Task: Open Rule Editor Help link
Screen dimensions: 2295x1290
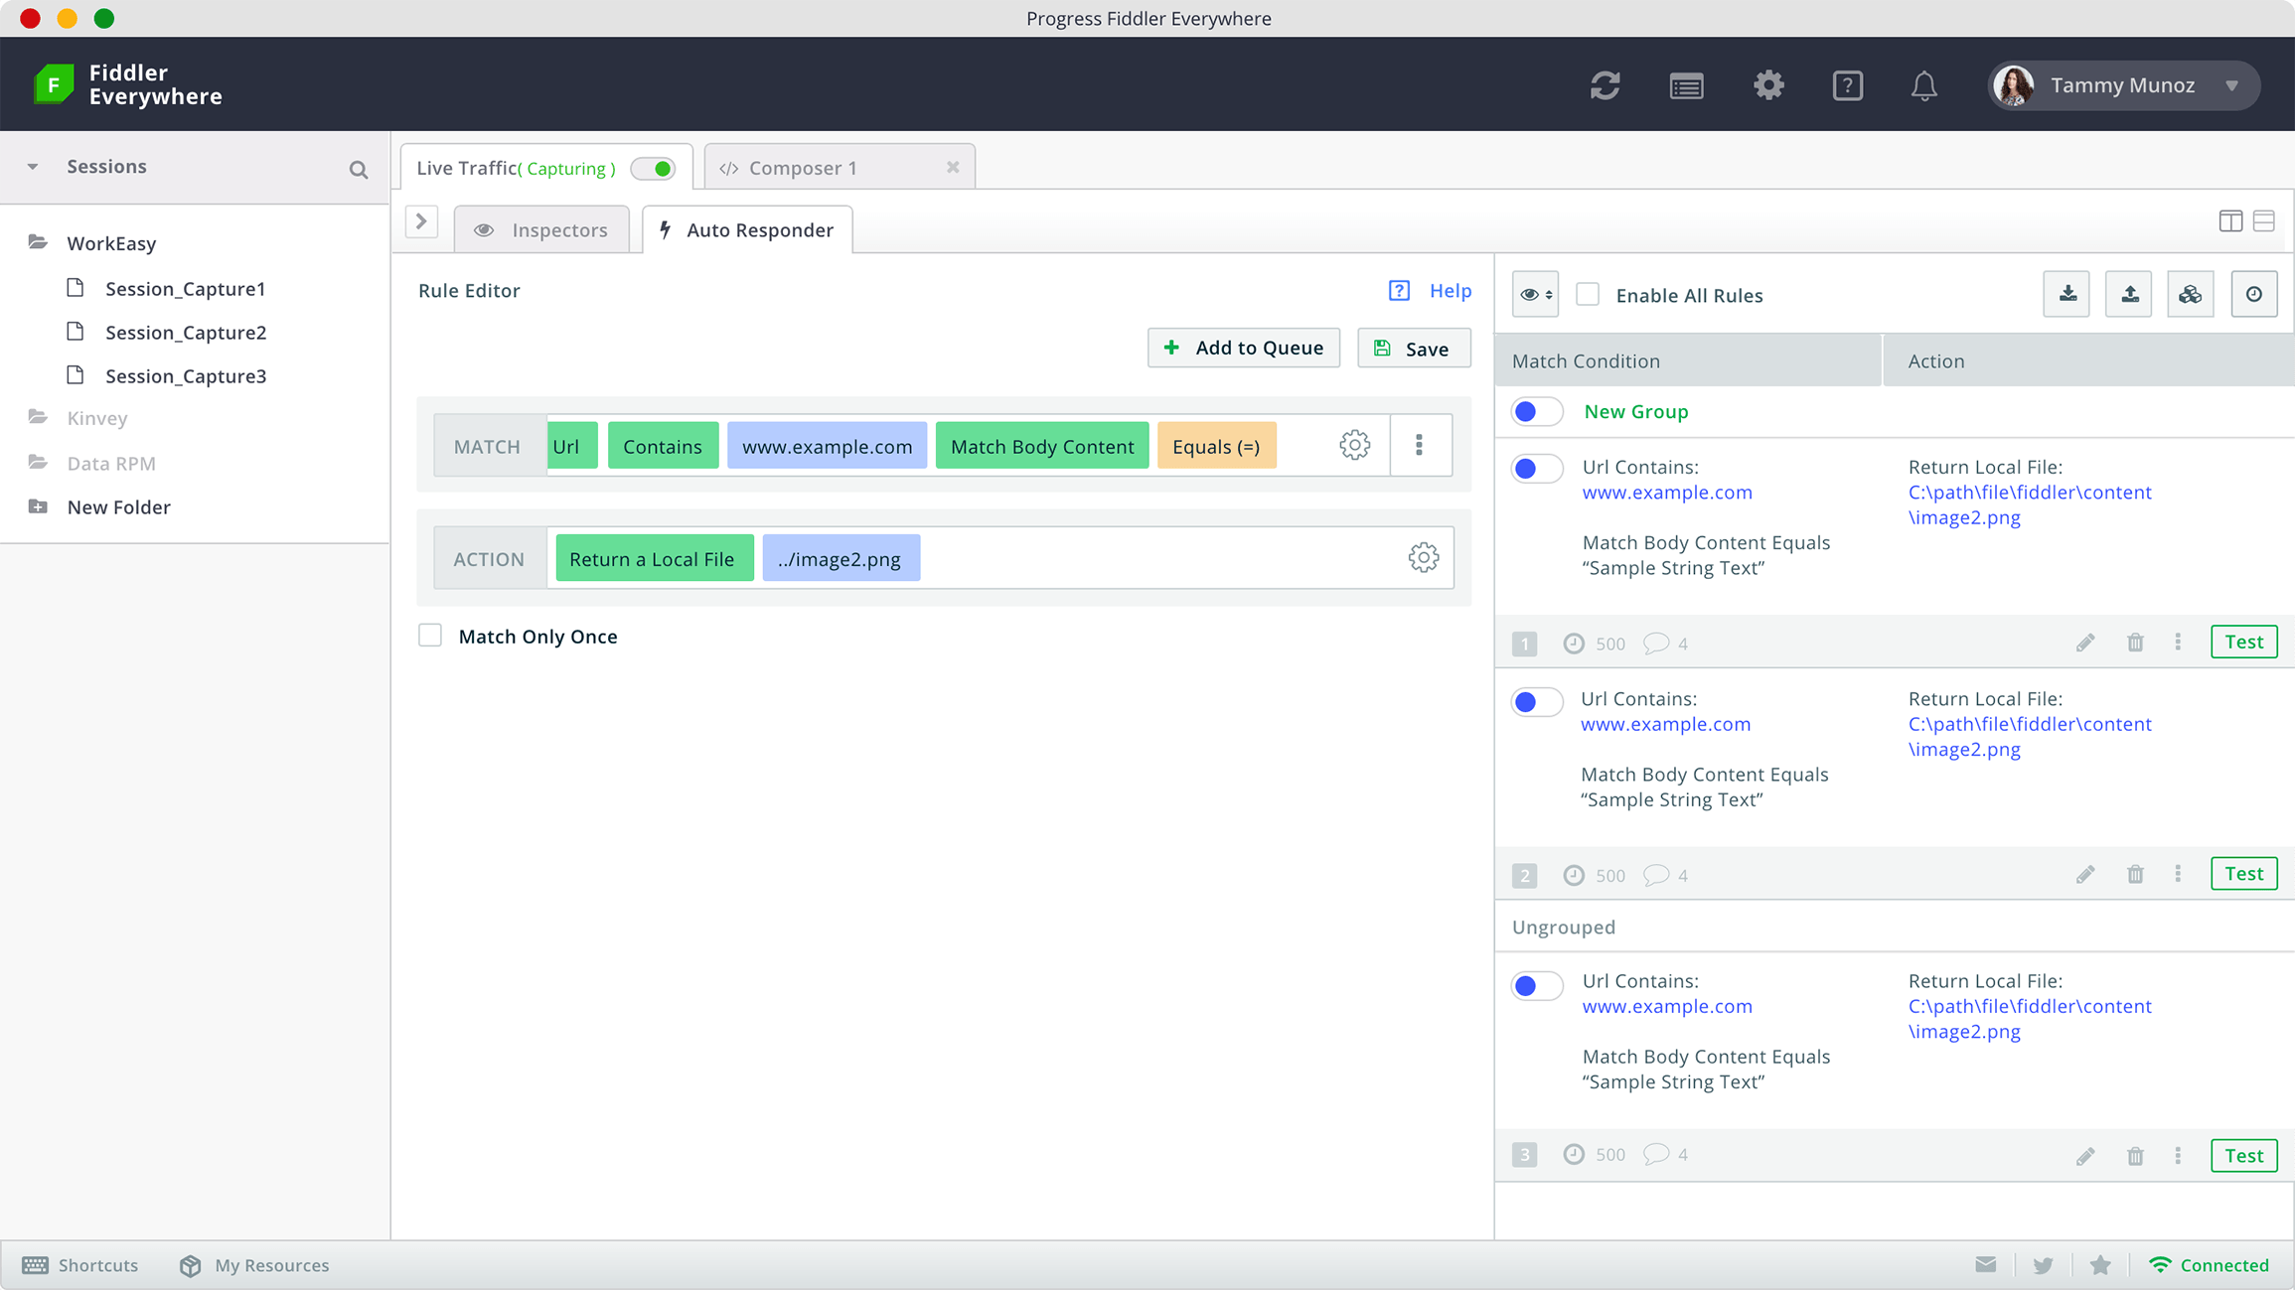Action: pos(1431,290)
